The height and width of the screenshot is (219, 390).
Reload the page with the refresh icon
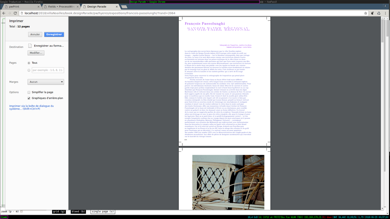coord(15,13)
